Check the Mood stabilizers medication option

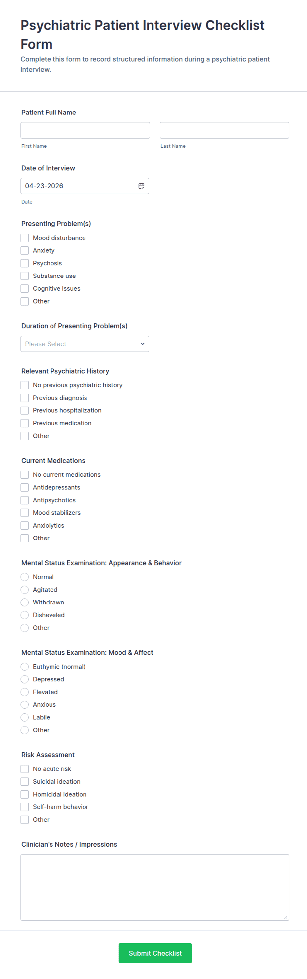pos(24,513)
